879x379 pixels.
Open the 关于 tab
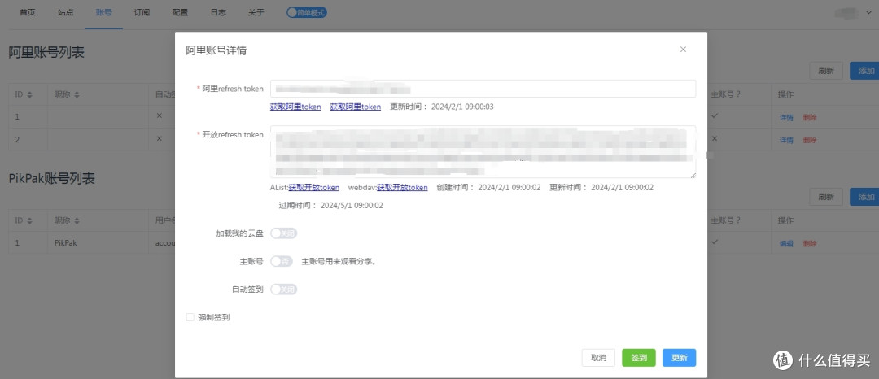pos(256,12)
